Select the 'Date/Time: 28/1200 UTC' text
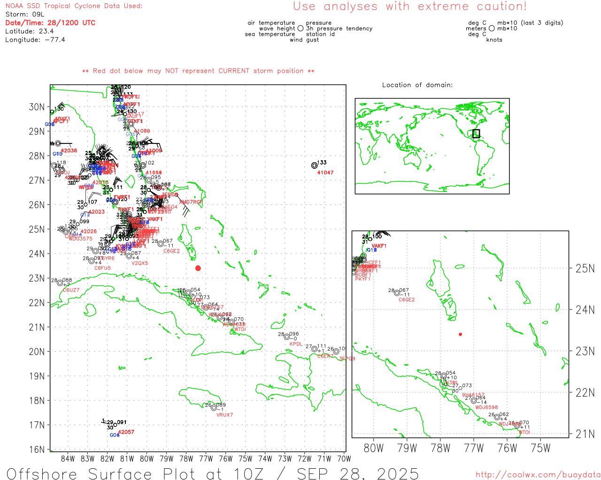This screenshot has width=601, height=480. click(x=50, y=23)
